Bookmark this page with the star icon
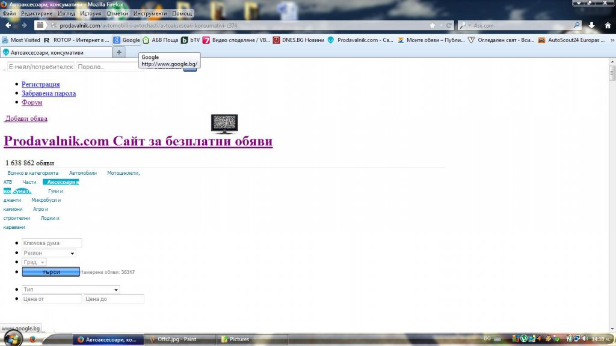 [432, 25]
